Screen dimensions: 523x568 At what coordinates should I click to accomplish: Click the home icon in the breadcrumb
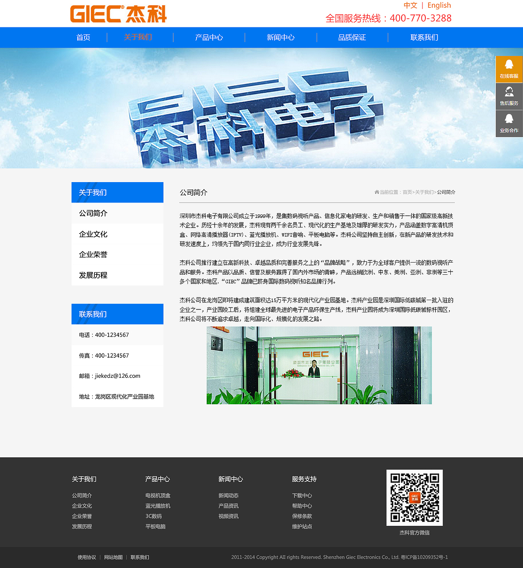(x=376, y=192)
